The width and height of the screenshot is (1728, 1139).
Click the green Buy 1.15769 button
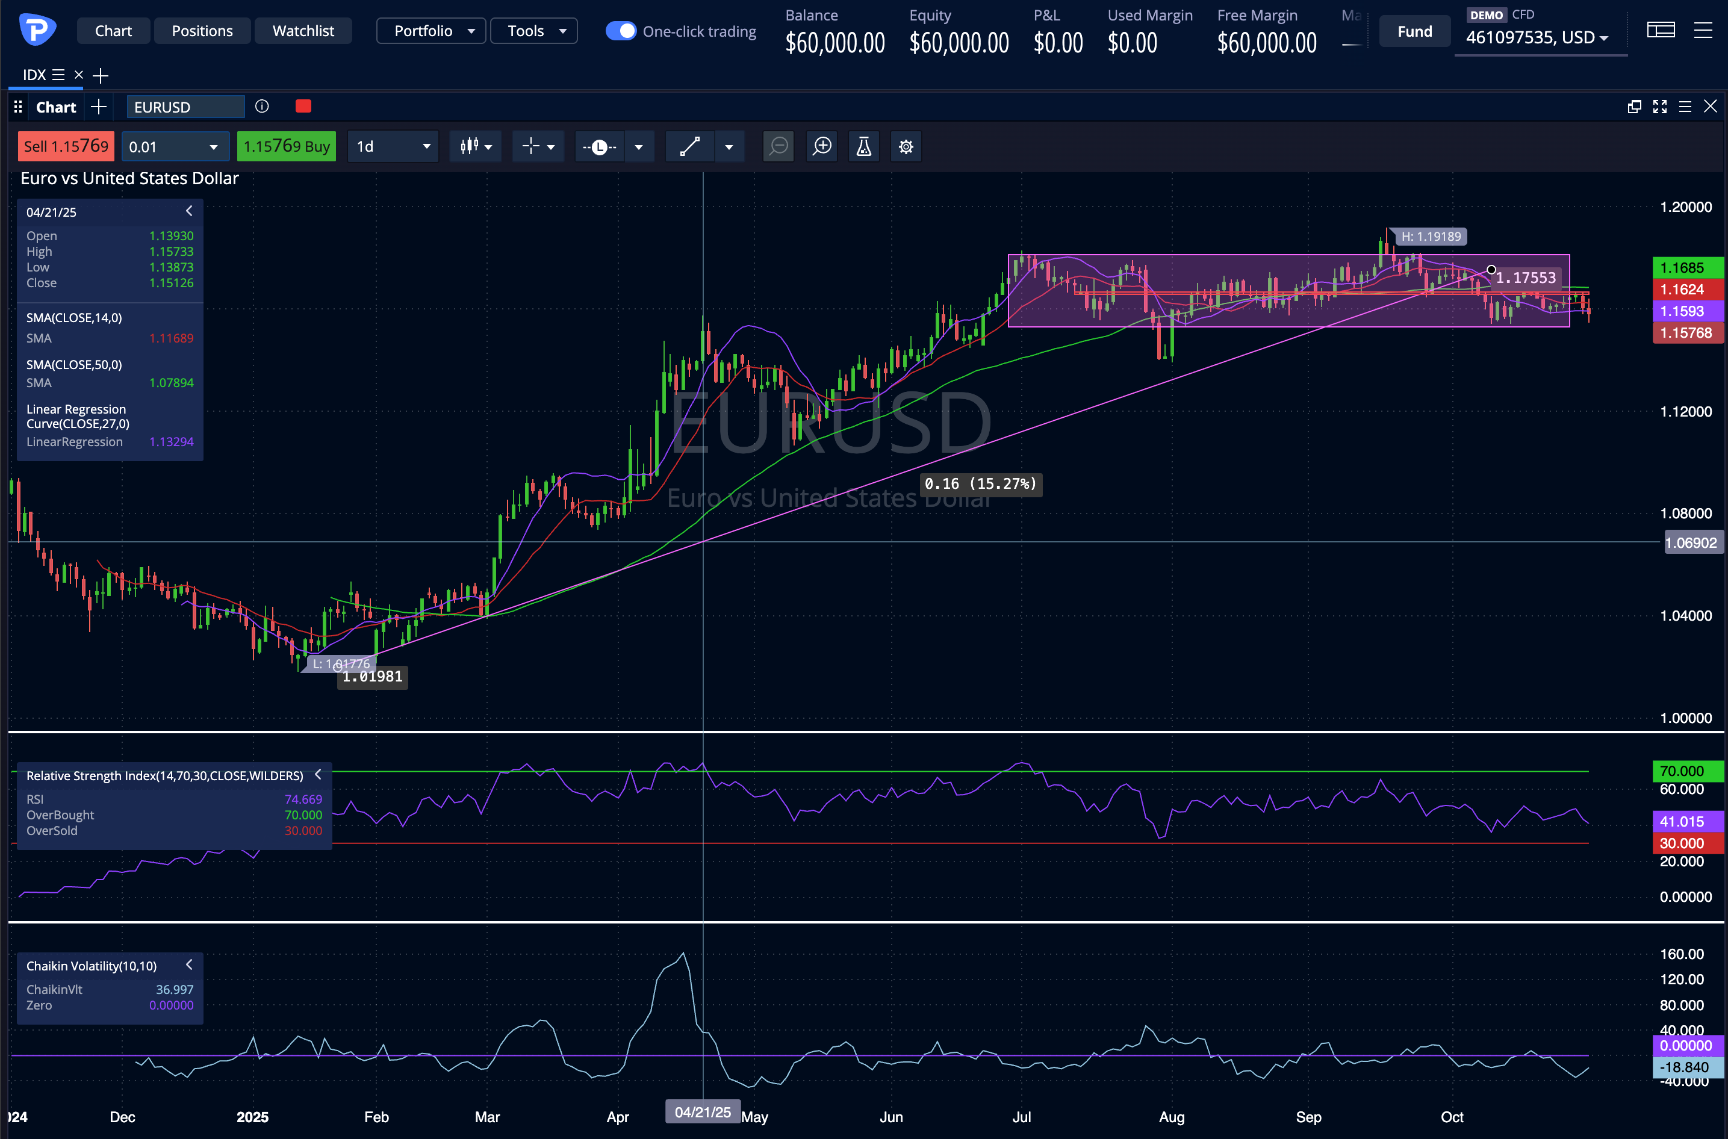pos(286,147)
